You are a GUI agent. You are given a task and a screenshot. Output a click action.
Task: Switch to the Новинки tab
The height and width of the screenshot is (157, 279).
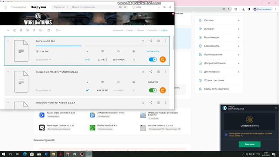[x=18, y=7]
